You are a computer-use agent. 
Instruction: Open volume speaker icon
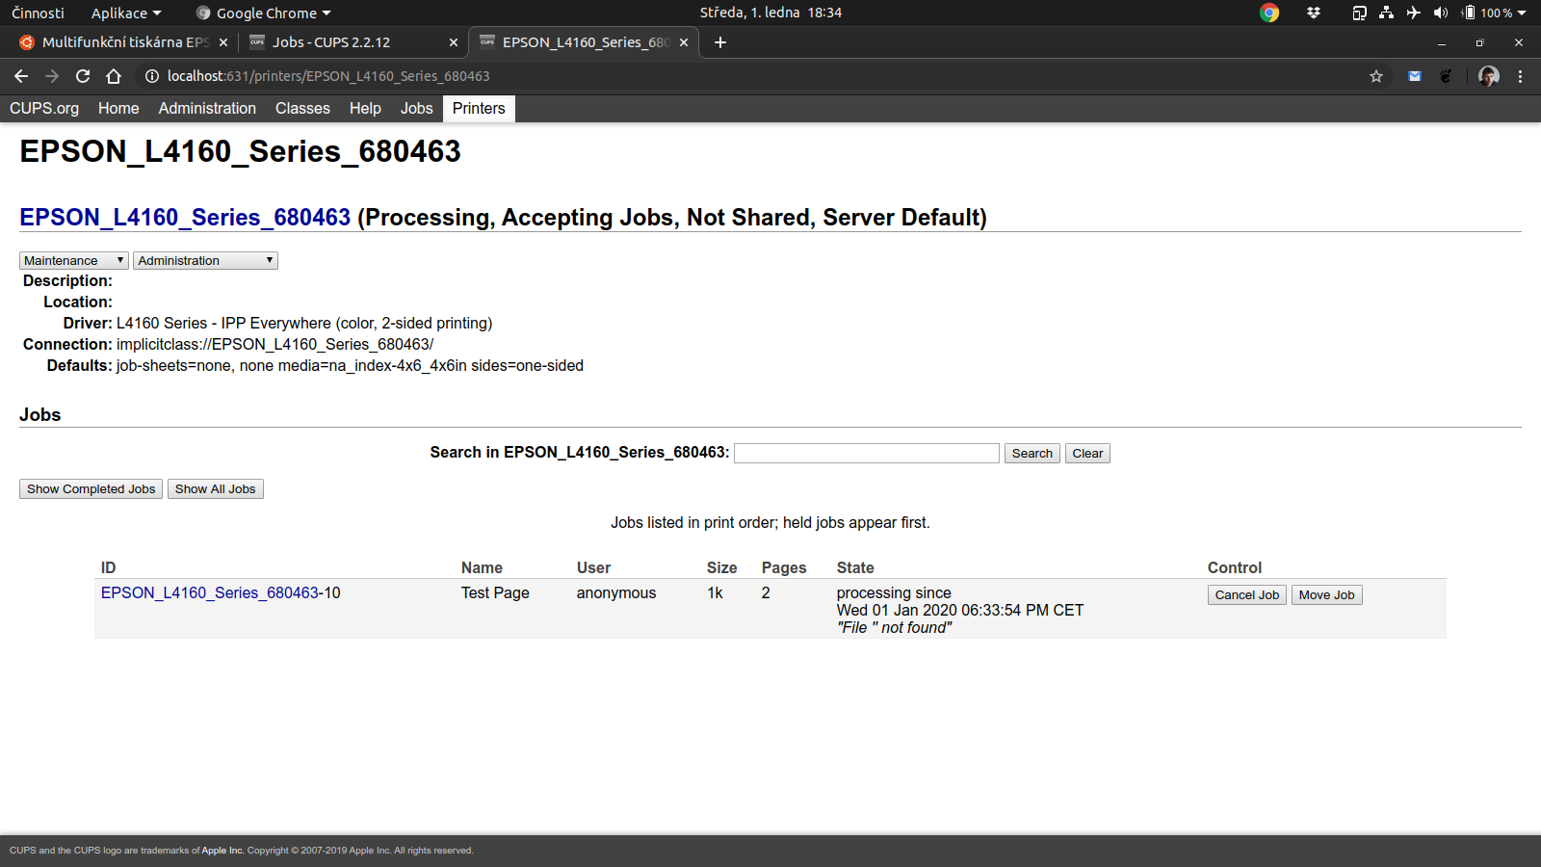click(1440, 13)
